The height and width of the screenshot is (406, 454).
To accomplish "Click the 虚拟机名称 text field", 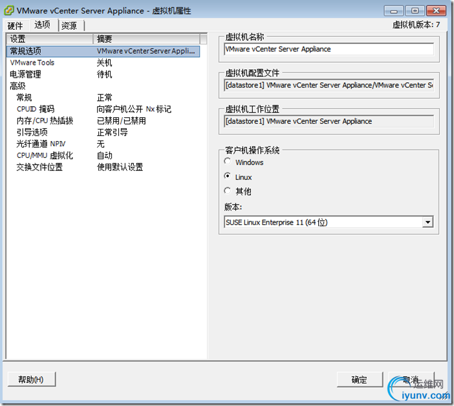I will tap(329, 49).
